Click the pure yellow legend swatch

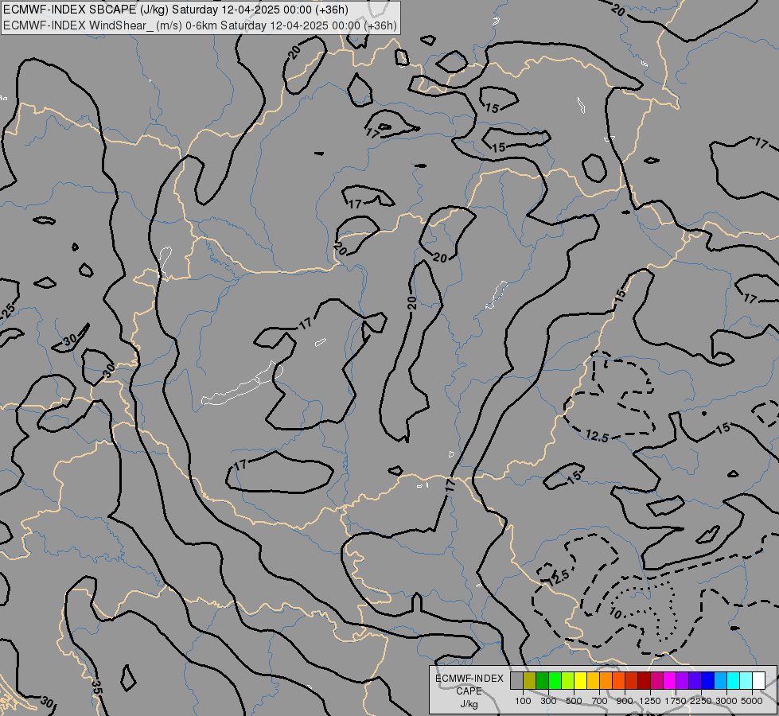[x=580, y=680]
